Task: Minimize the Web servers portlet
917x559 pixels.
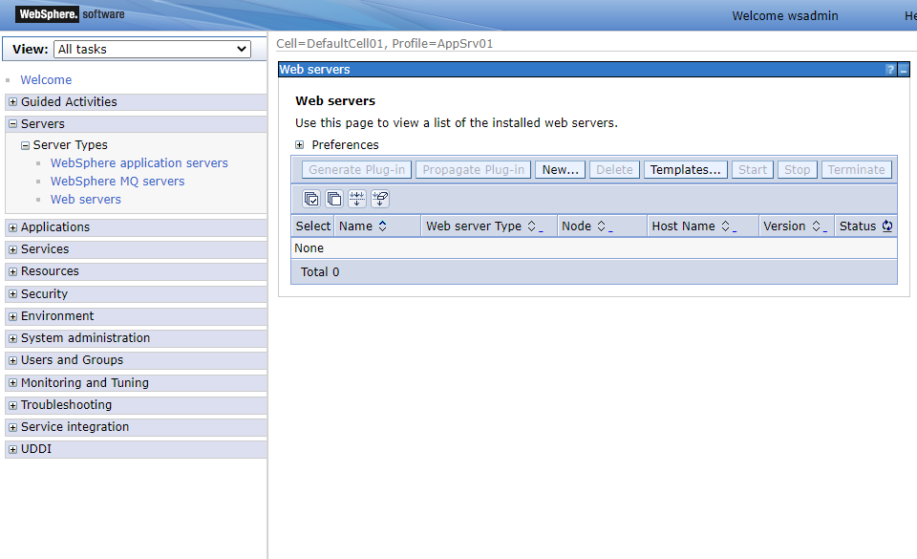Action: [904, 70]
